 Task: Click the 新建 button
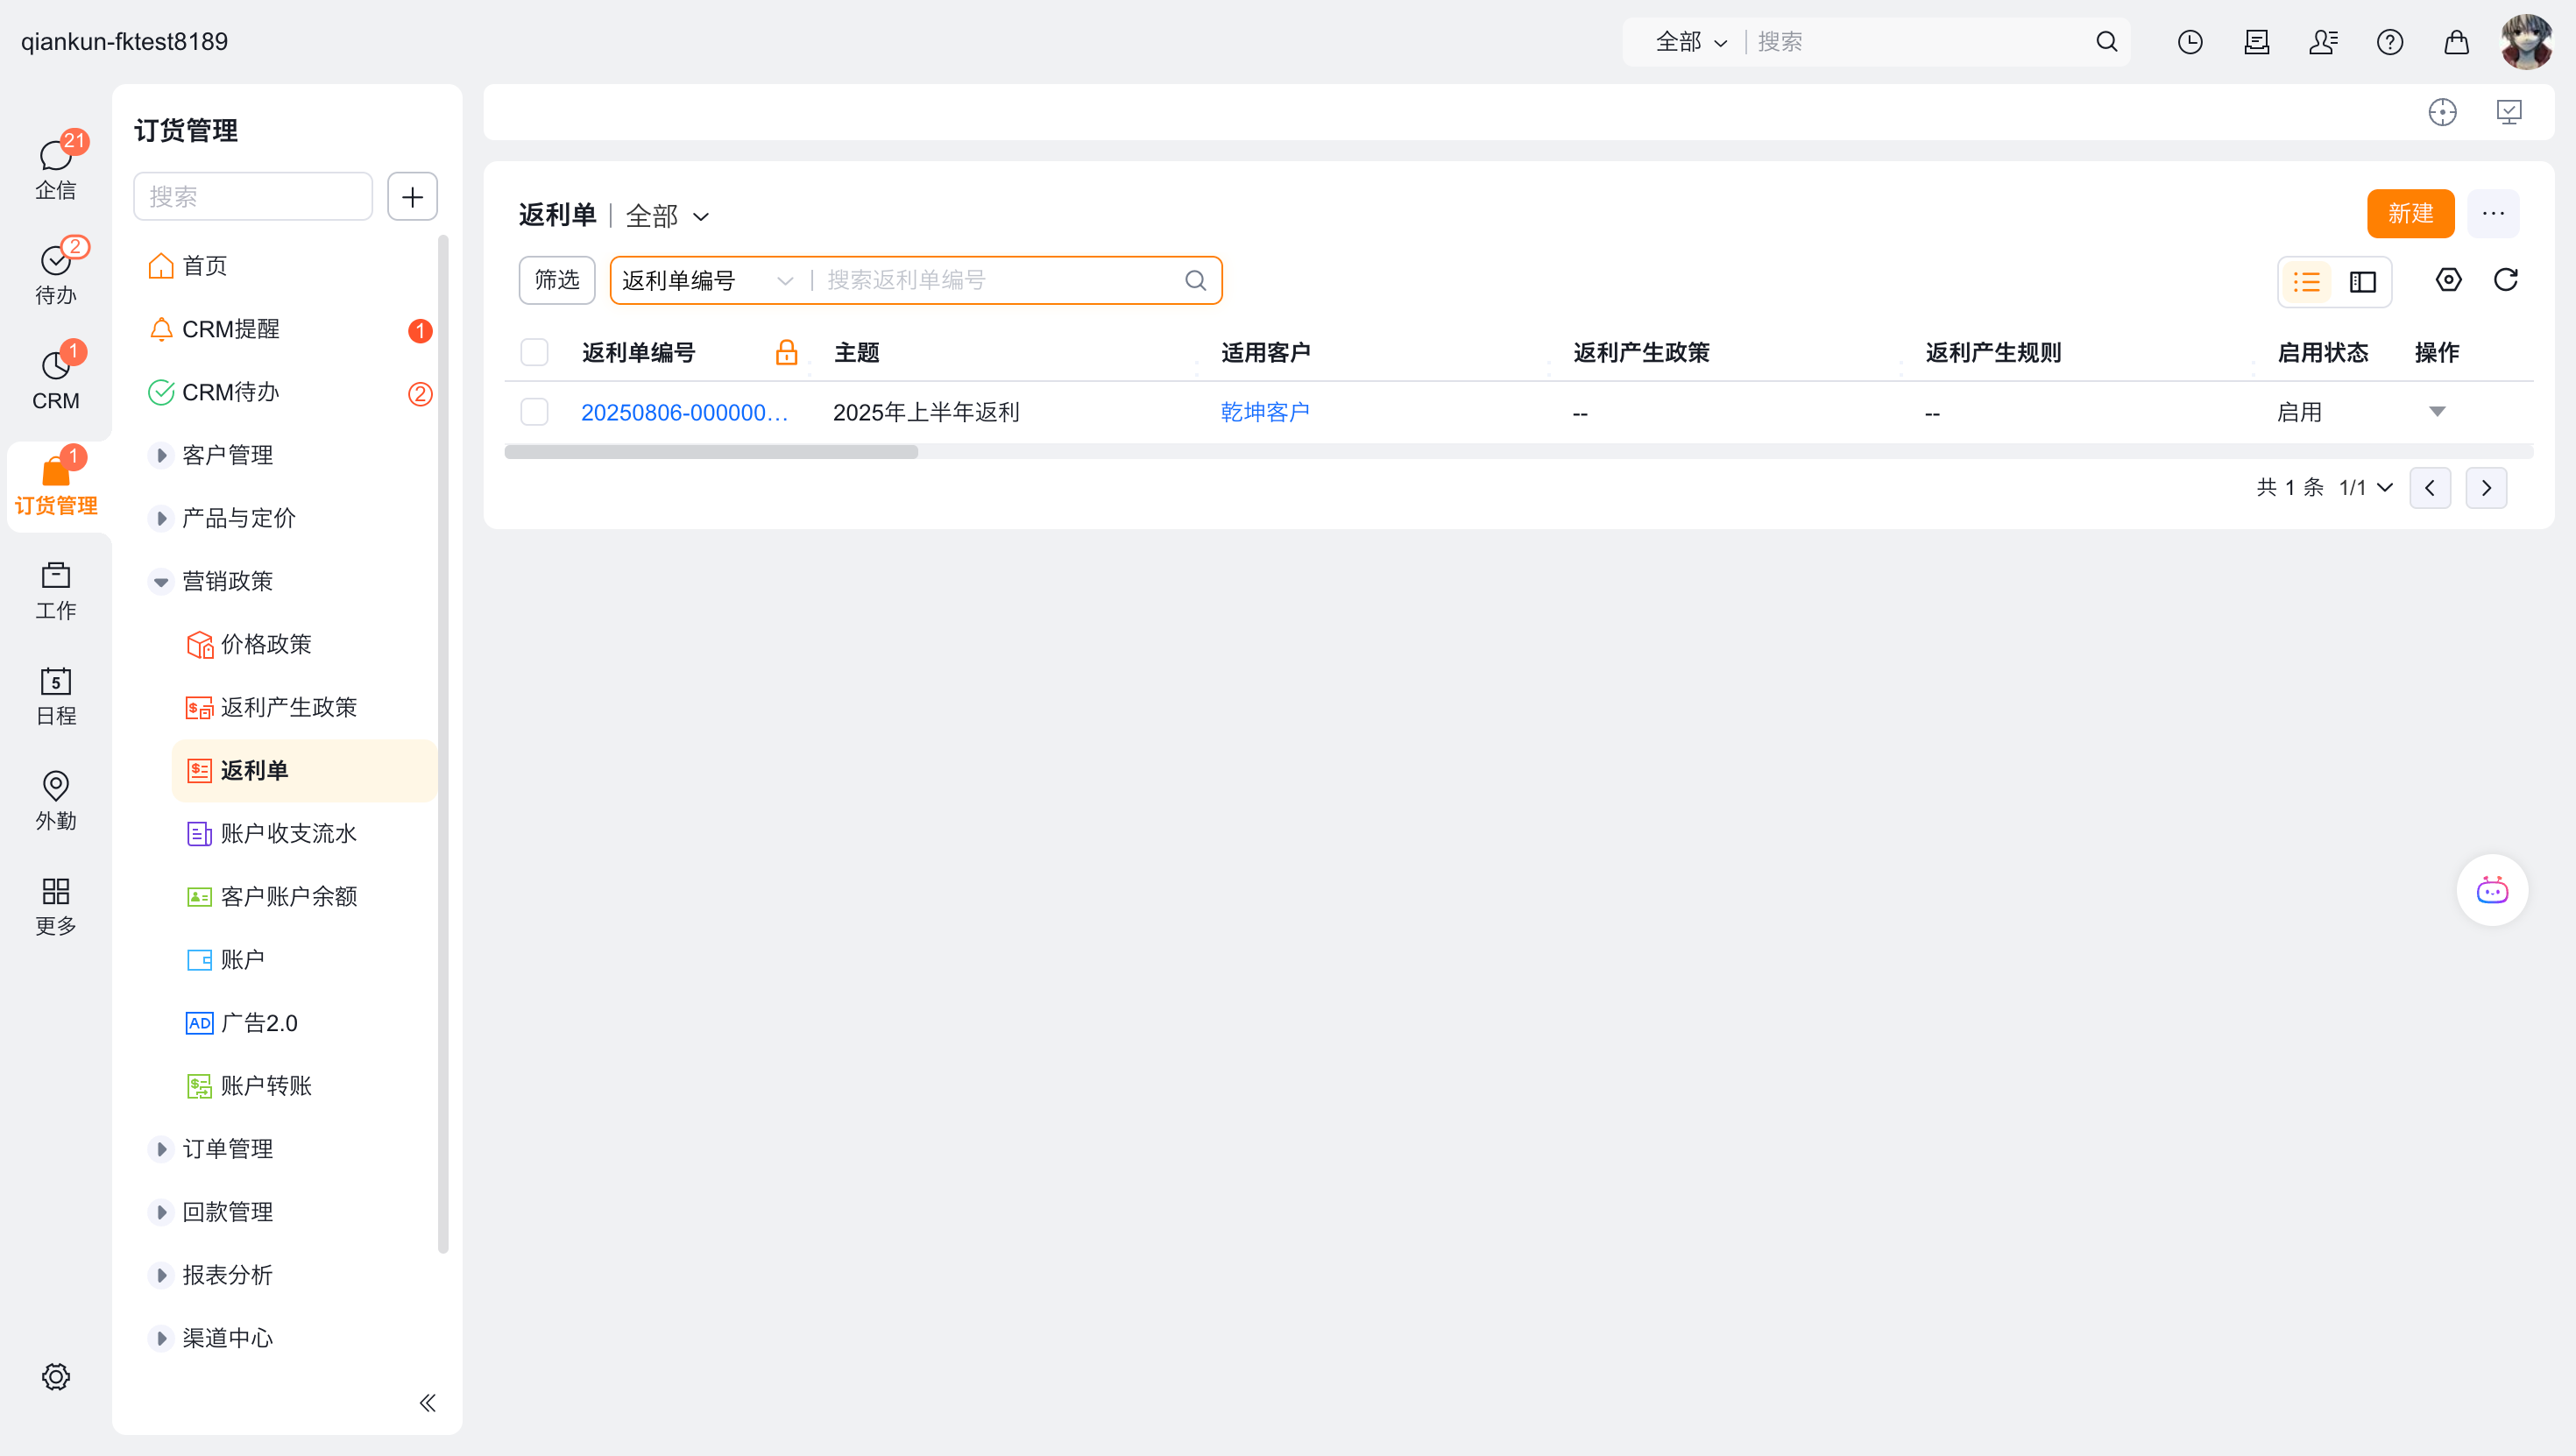[x=2410, y=213]
